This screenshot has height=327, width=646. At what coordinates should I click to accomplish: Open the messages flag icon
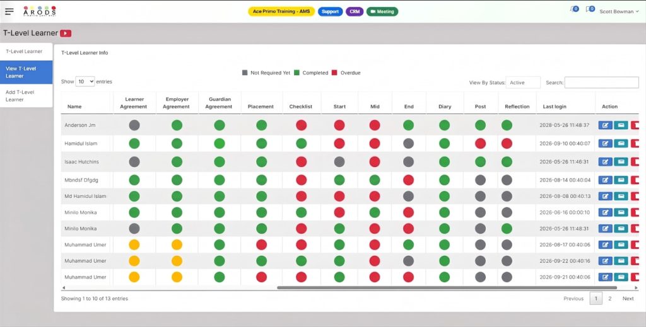tap(590, 9)
